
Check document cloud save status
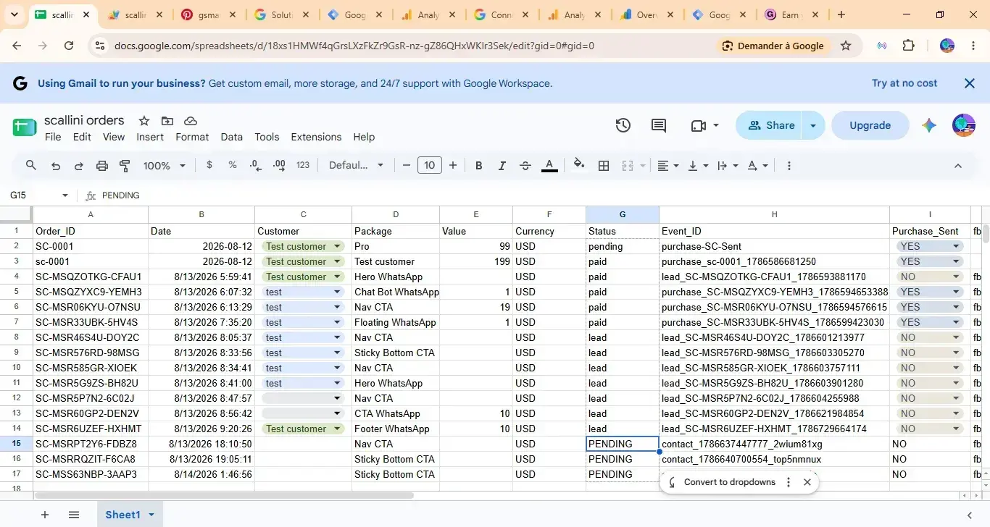pos(191,121)
